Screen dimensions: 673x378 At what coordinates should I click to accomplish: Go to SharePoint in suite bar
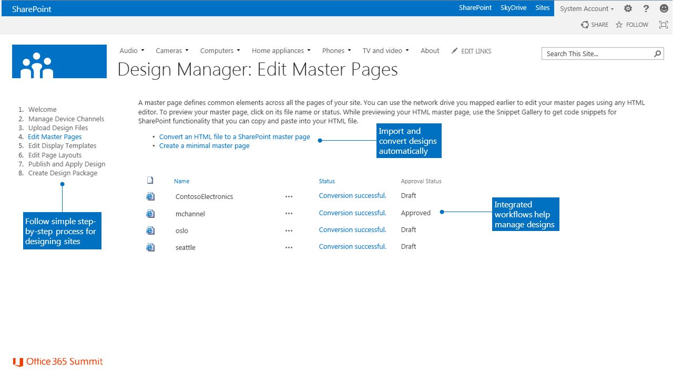[x=475, y=8]
